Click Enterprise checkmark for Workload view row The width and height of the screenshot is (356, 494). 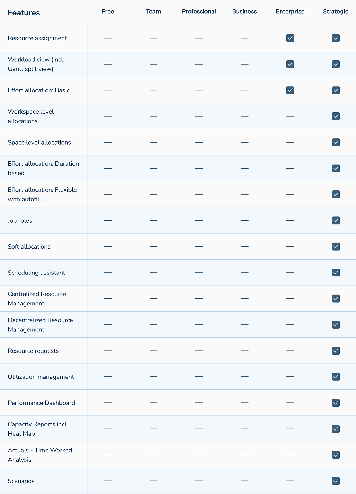click(x=290, y=64)
